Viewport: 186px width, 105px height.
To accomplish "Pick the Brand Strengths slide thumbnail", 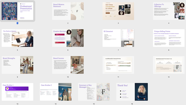I will [17, 65].
